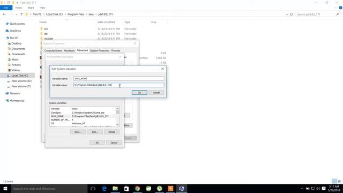
Task: Go back in File Explorer
Action: point(5,14)
